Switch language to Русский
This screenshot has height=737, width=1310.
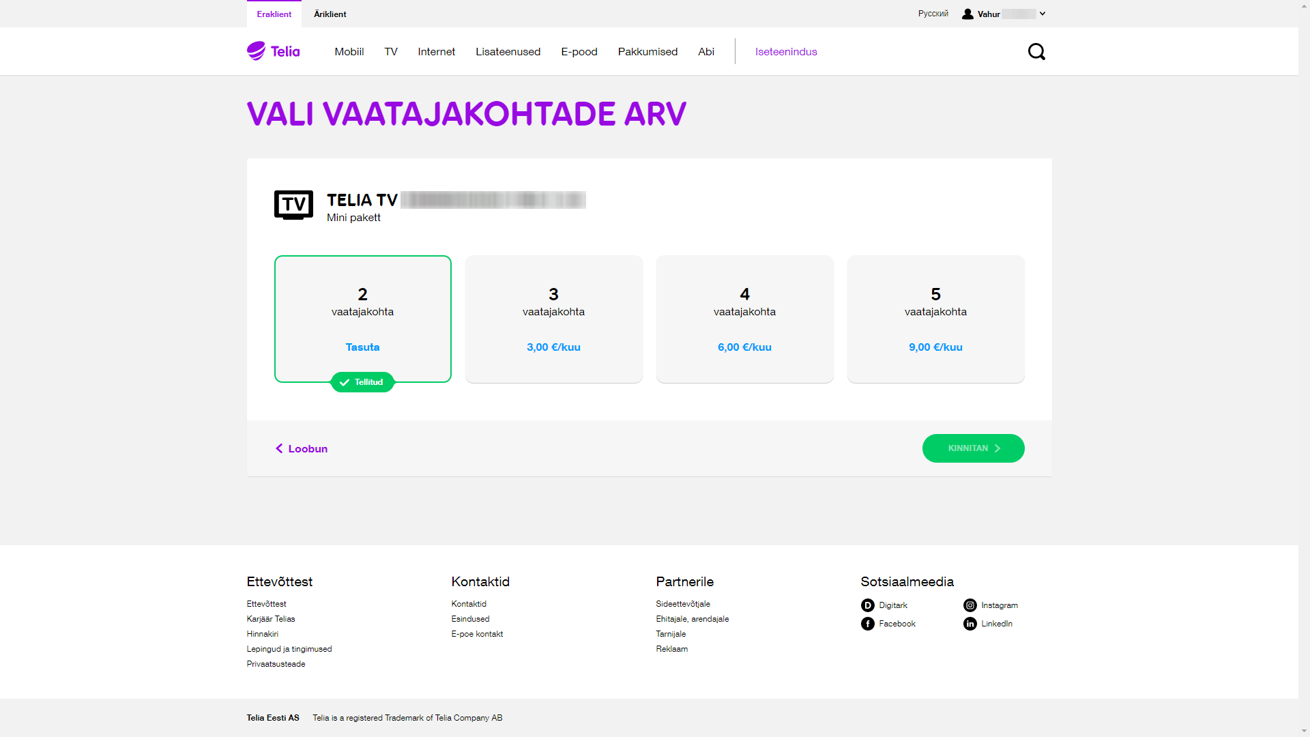(x=933, y=14)
